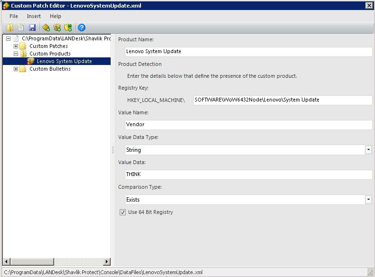The height and width of the screenshot is (277, 375).
Task: Open file using the toolbar folder icon
Action: (x=10, y=28)
